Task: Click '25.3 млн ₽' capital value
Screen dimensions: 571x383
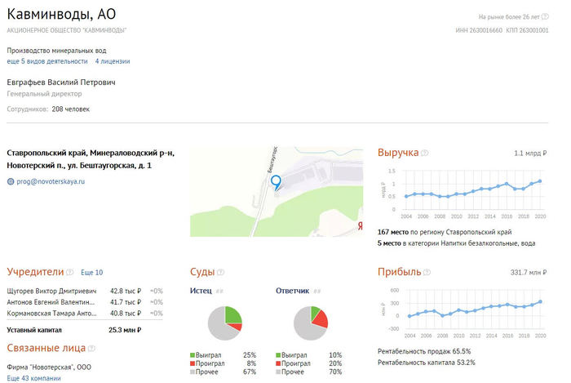Action: pyautogui.click(x=125, y=330)
